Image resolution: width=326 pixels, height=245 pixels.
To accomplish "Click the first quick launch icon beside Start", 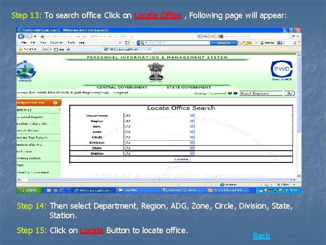I will point(48,190).
